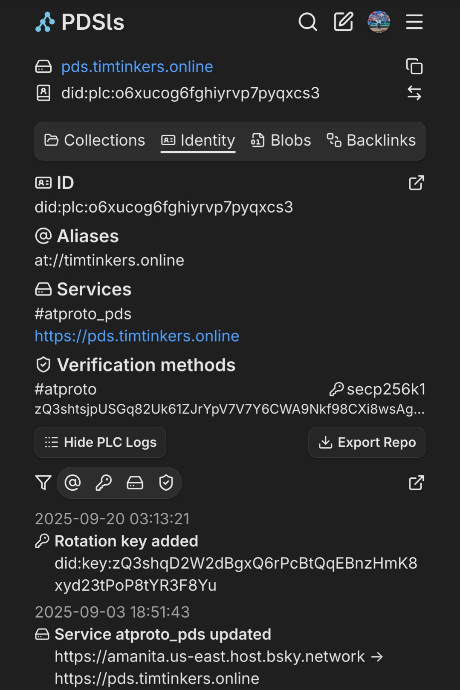
Task: Copy the PDS address with copy icon
Action: tap(414, 66)
